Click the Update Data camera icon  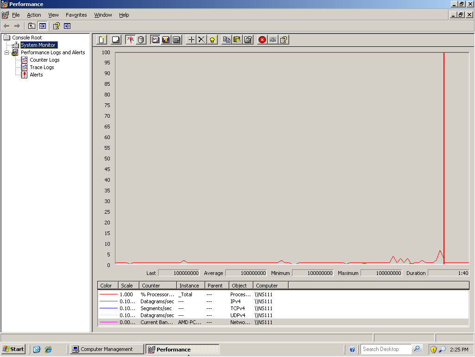click(x=273, y=40)
